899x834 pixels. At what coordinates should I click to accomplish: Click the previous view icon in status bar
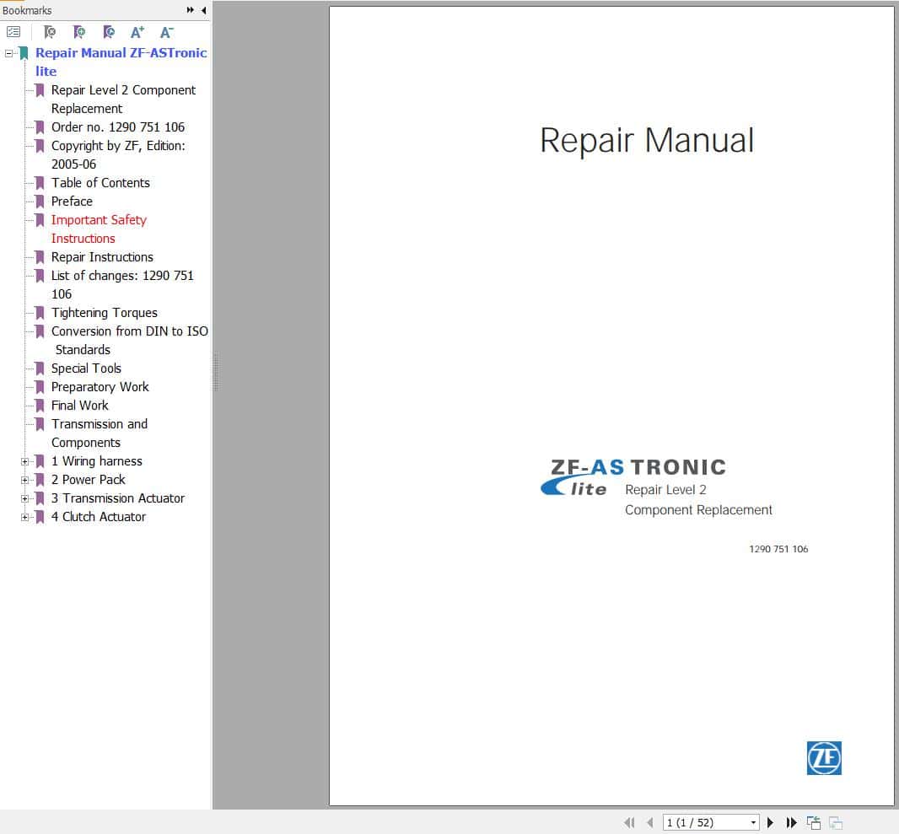(x=814, y=822)
